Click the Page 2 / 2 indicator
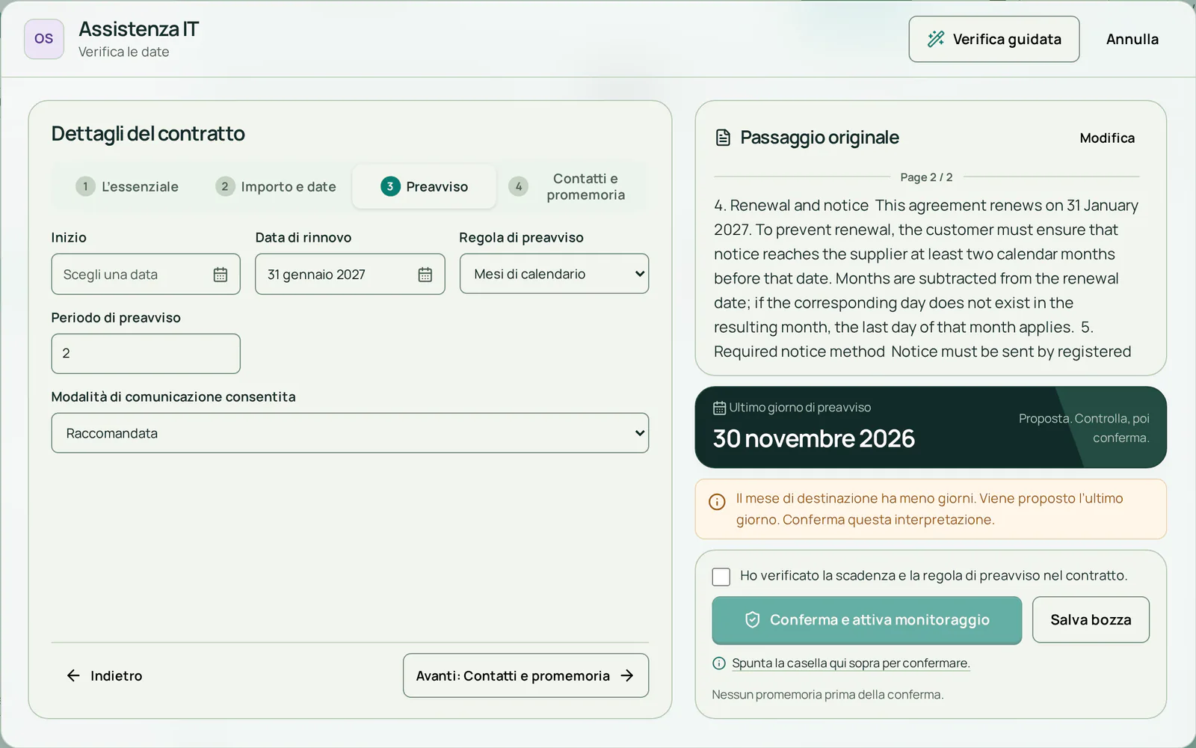This screenshot has width=1196, height=748. [926, 177]
